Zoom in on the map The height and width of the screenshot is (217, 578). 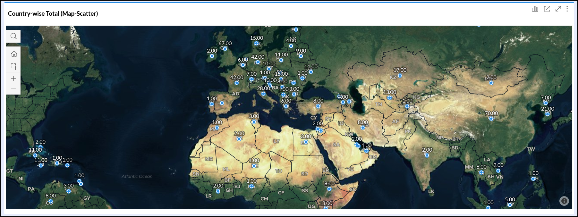pyautogui.click(x=13, y=79)
